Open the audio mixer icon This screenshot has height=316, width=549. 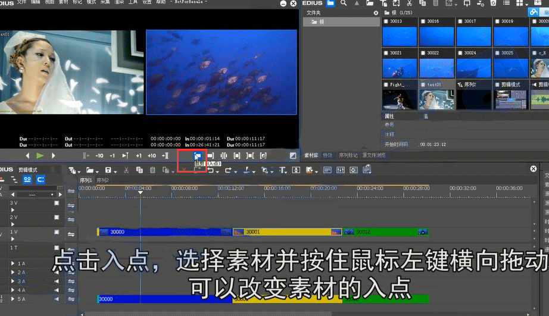[x=341, y=170]
